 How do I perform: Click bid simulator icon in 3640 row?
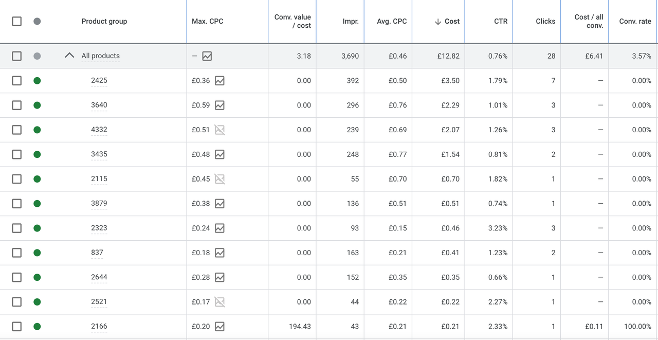pos(220,105)
